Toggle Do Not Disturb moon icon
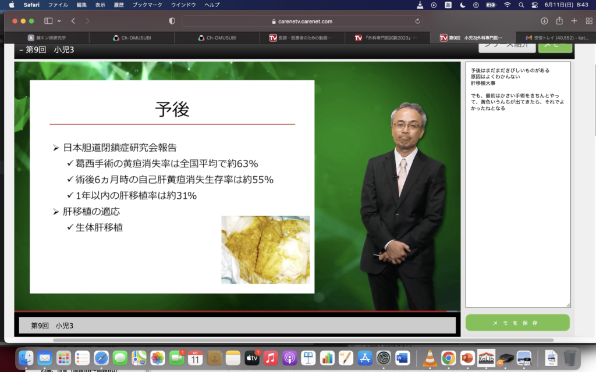Screen dimensions: 596x372 (463, 5)
